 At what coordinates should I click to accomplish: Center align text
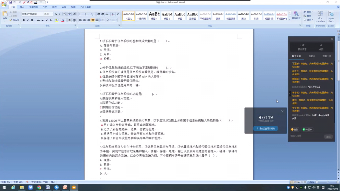(x=84, y=20)
